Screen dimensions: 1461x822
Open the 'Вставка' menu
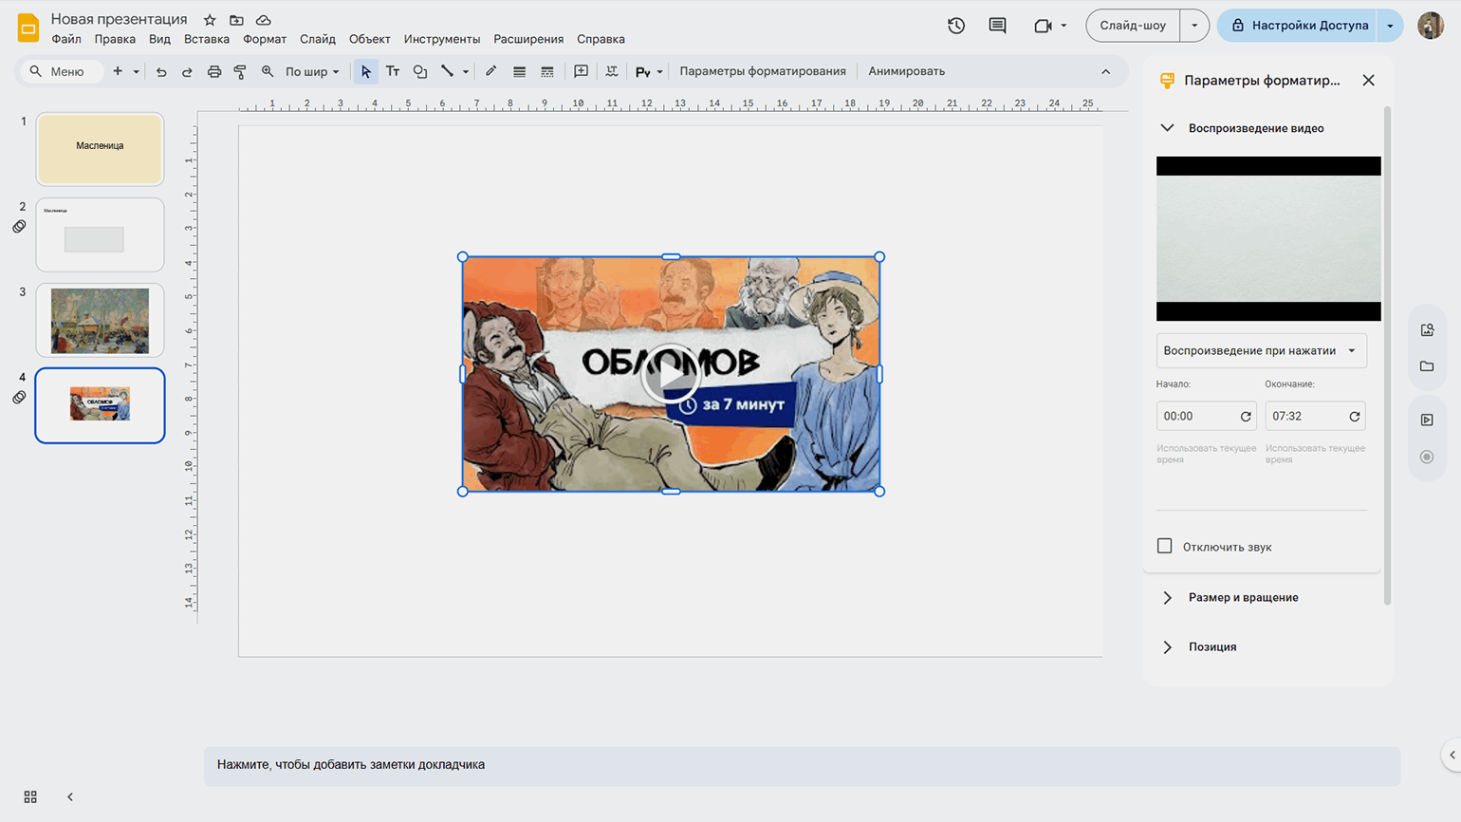point(207,39)
